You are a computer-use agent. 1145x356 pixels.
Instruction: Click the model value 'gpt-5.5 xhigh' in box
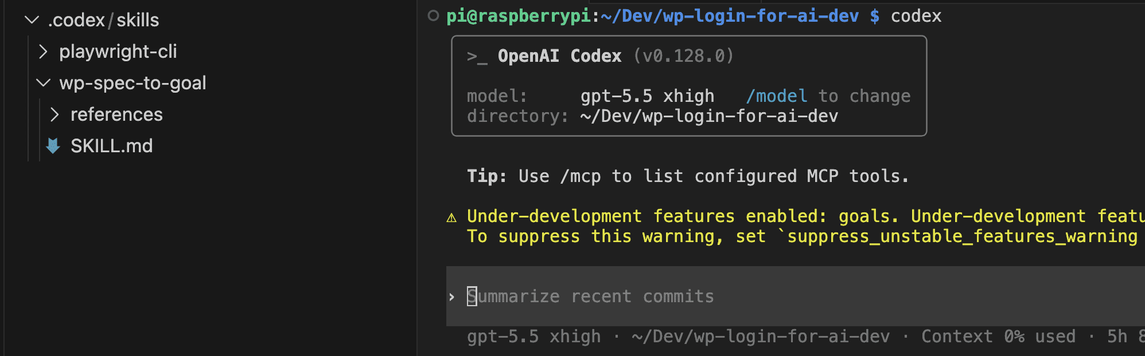click(x=647, y=96)
